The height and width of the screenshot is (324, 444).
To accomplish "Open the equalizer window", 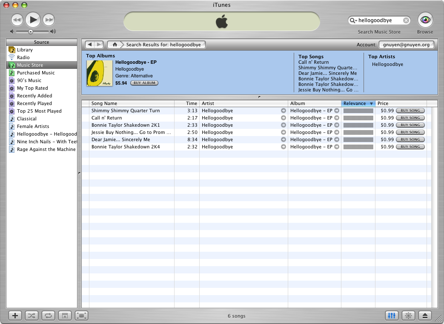I will coord(392,315).
